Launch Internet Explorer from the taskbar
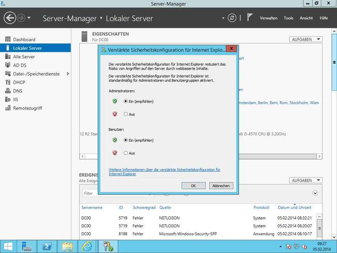 coord(87,246)
